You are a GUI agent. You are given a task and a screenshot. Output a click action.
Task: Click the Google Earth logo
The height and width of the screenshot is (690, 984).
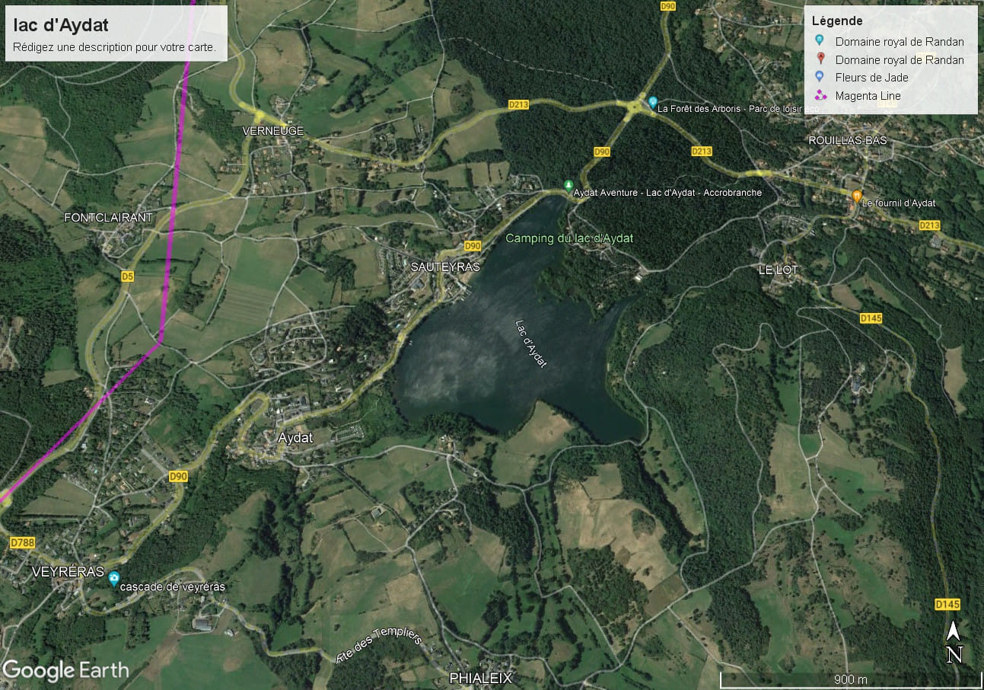point(65,670)
